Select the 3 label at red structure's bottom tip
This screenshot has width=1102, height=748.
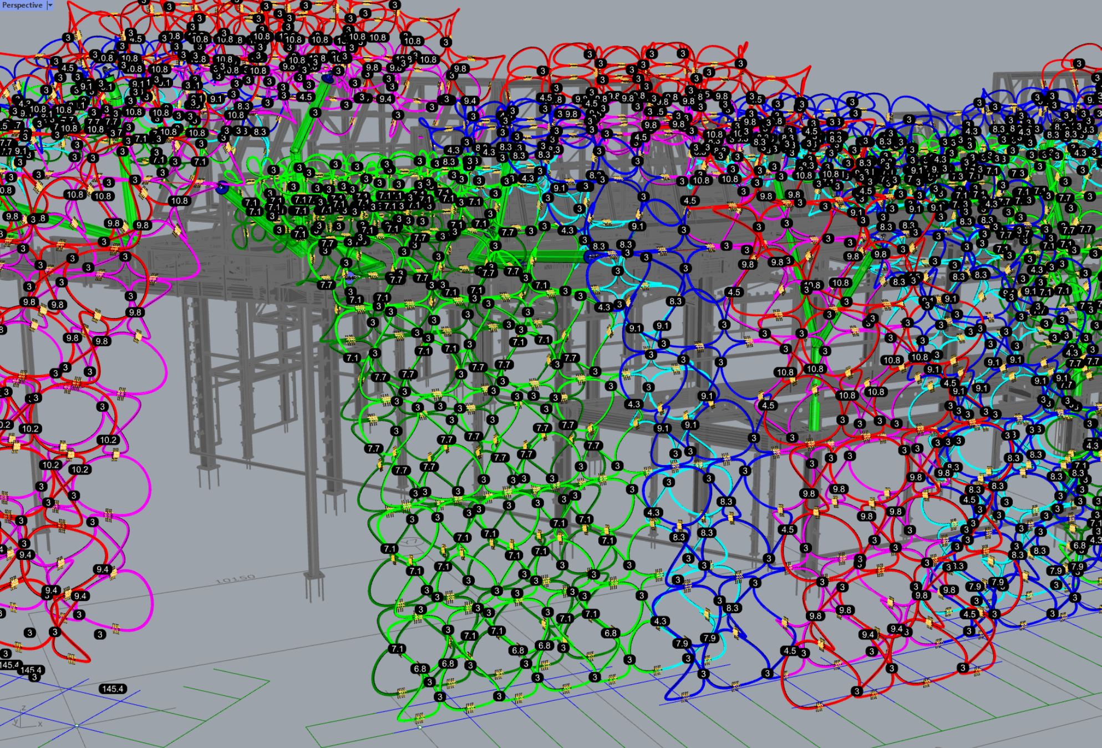coord(857,691)
